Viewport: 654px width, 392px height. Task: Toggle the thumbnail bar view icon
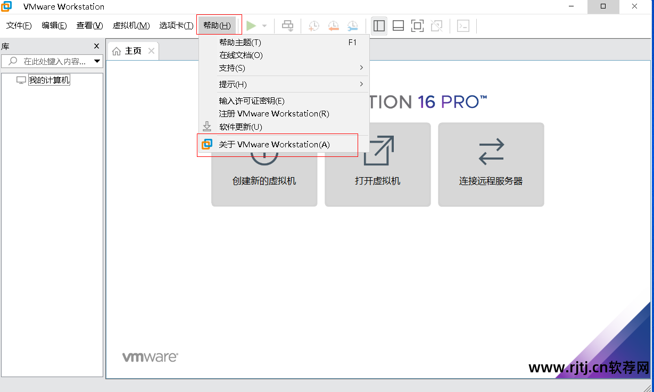(x=398, y=26)
